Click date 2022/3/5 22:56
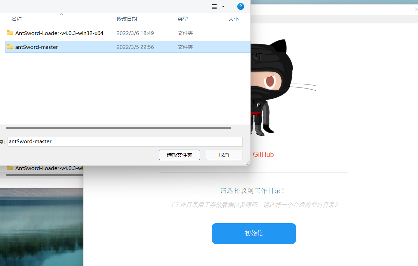Screen dimensions: 418x266 coord(135,47)
